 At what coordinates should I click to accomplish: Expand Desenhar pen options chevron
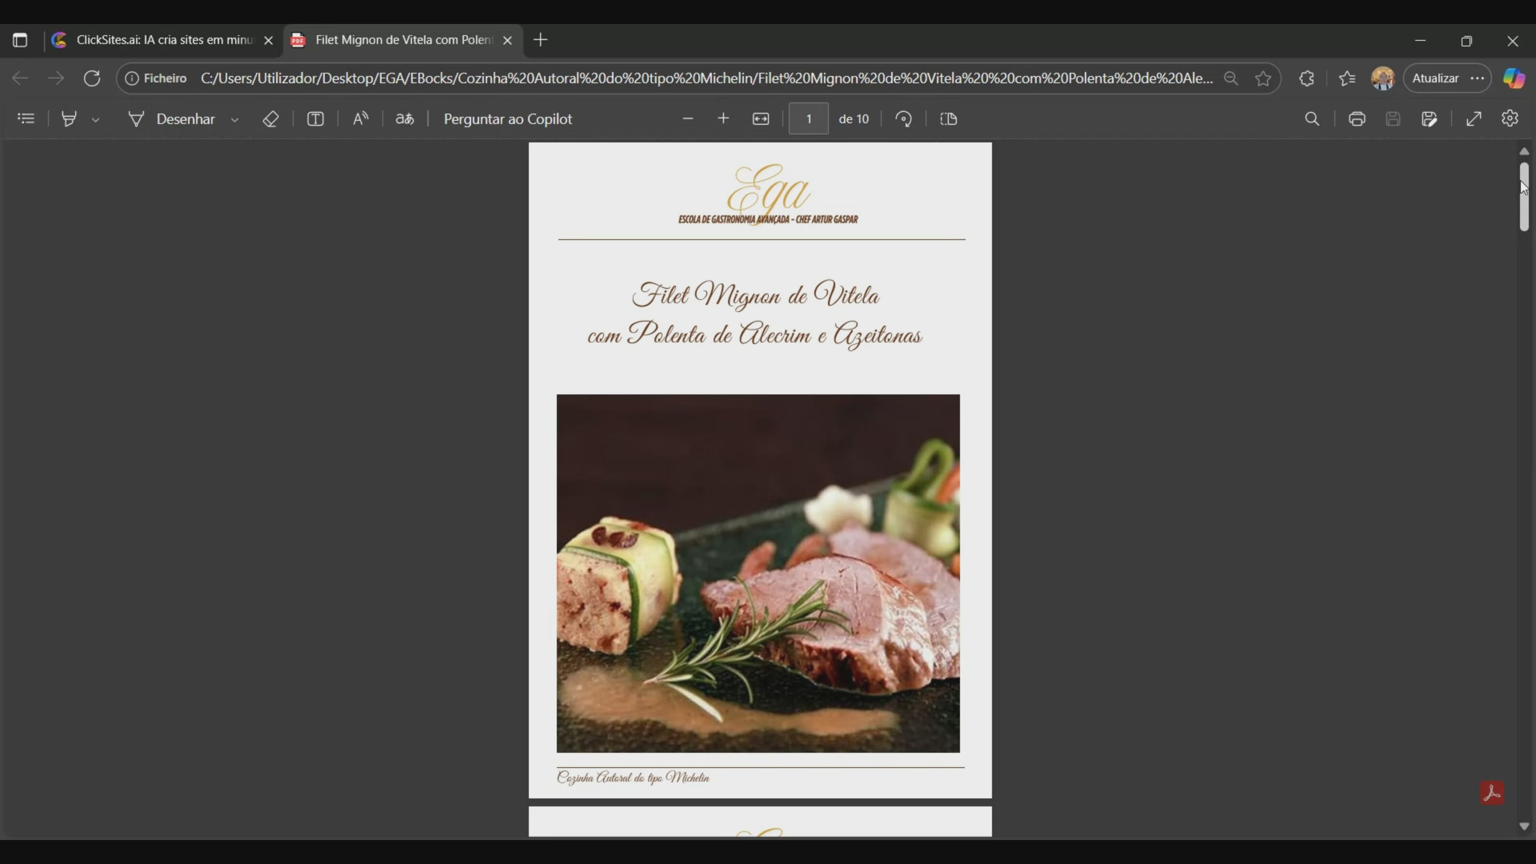[235, 120]
